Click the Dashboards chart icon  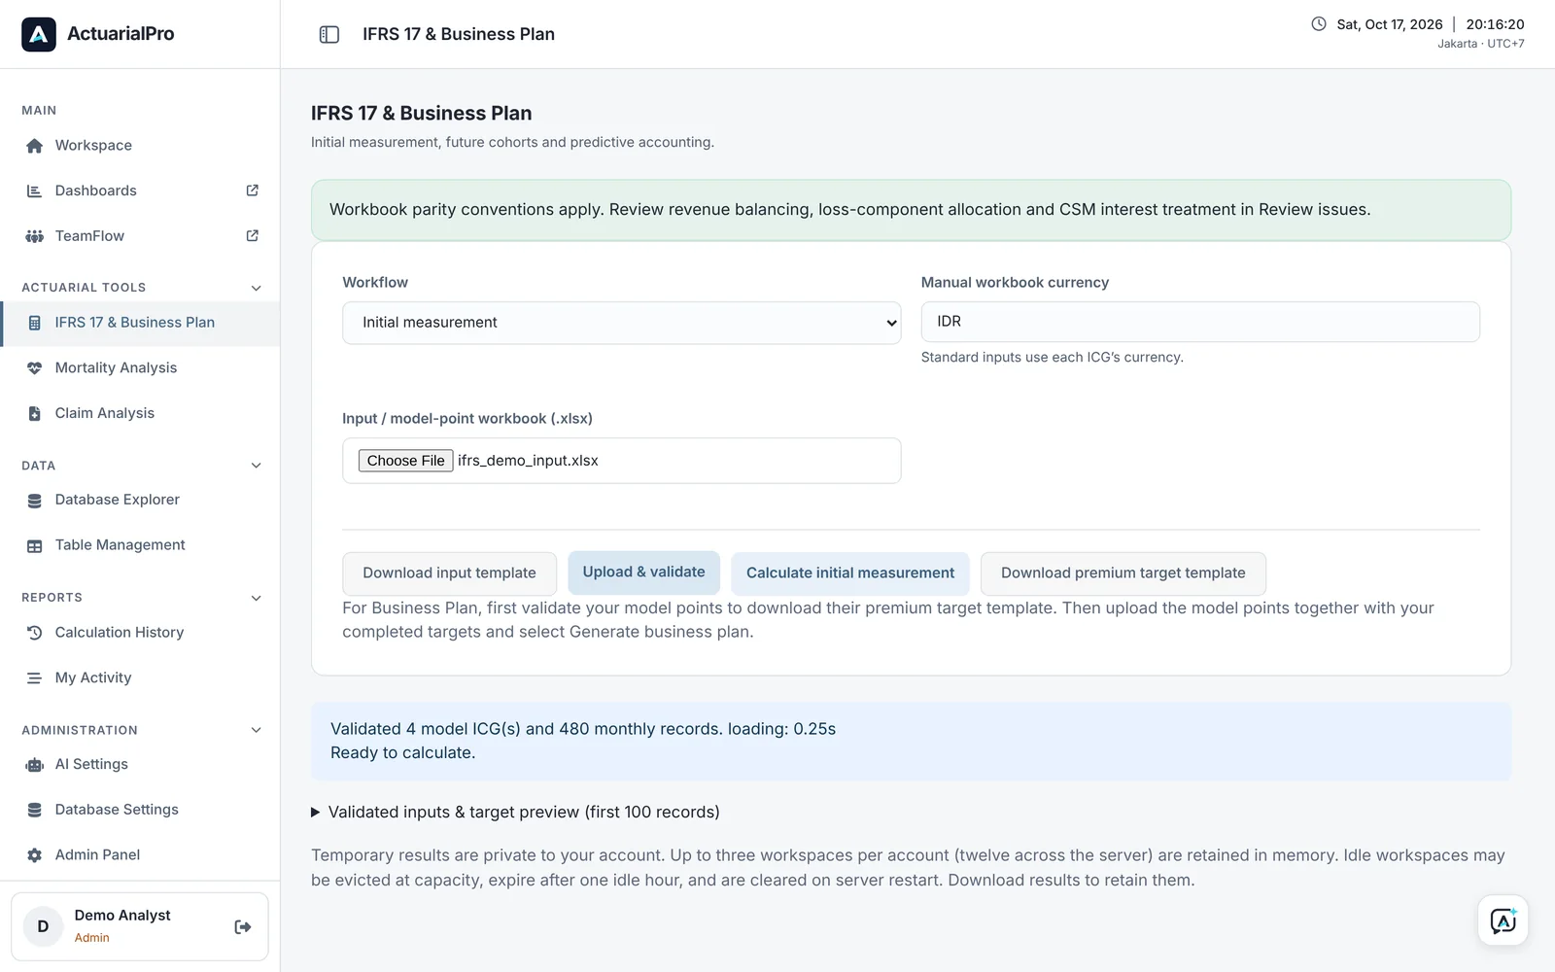pos(35,191)
